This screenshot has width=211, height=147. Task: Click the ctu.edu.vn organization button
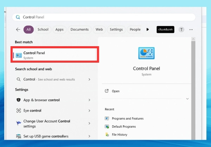[x=165, y=29]
